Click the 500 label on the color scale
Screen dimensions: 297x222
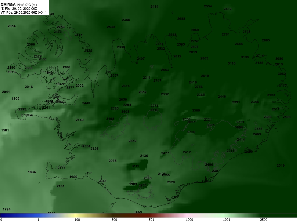(114, 220)
